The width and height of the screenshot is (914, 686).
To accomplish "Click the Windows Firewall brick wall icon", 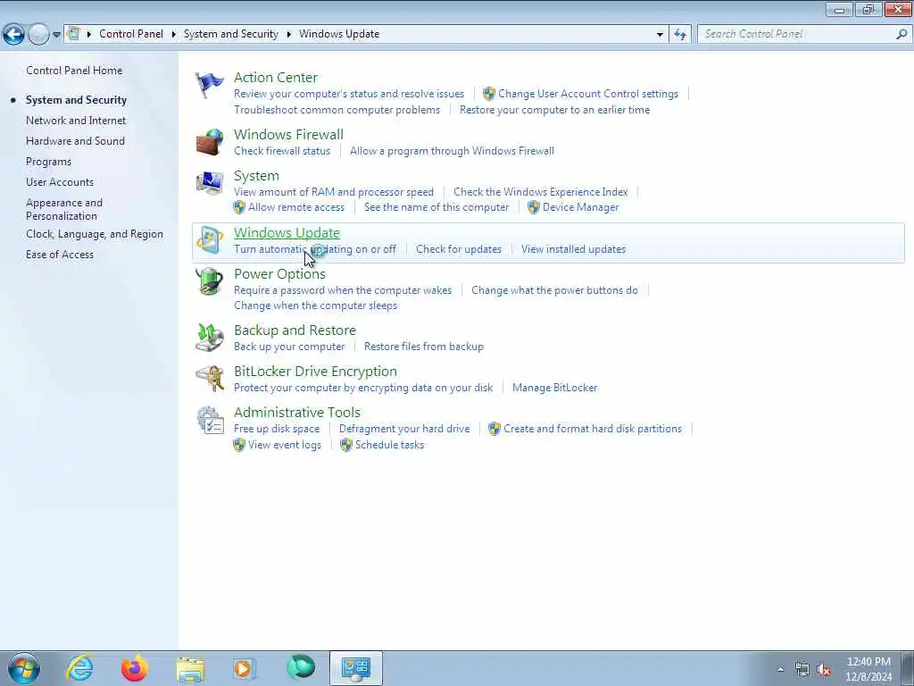I will (209, 142).
